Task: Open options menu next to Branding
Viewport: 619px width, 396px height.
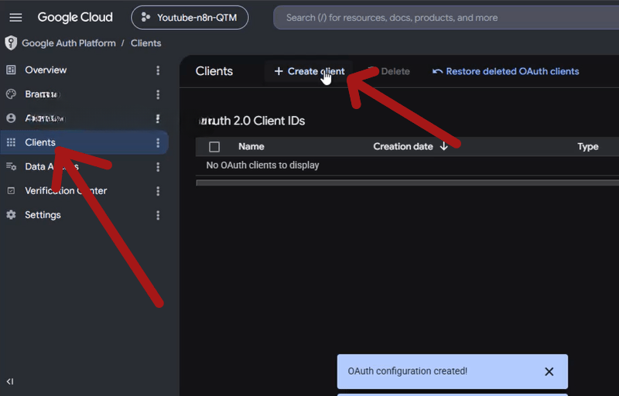Action: coord(158,94)
